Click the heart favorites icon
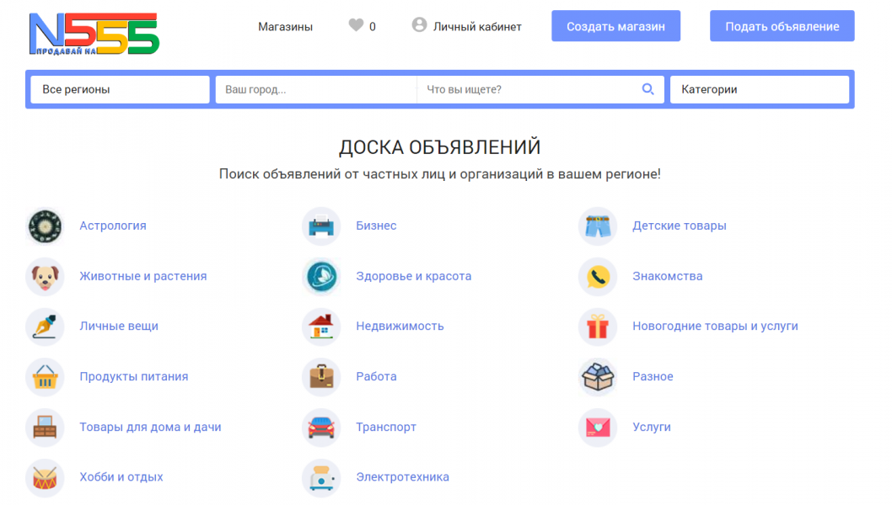The image size is (892, 505). pyautogui.click(x=356, y=25)
